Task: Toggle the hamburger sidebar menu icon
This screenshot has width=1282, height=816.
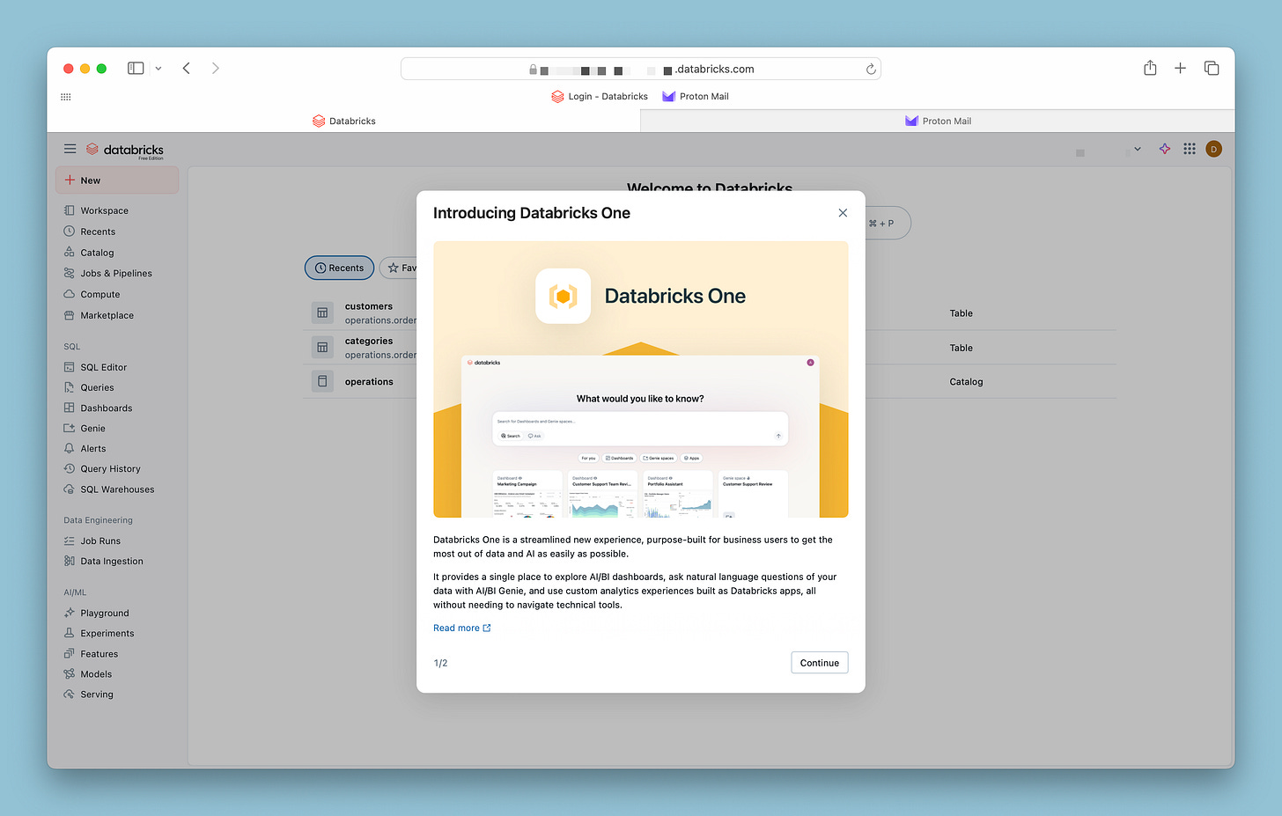Action: (x=70, y=149)
